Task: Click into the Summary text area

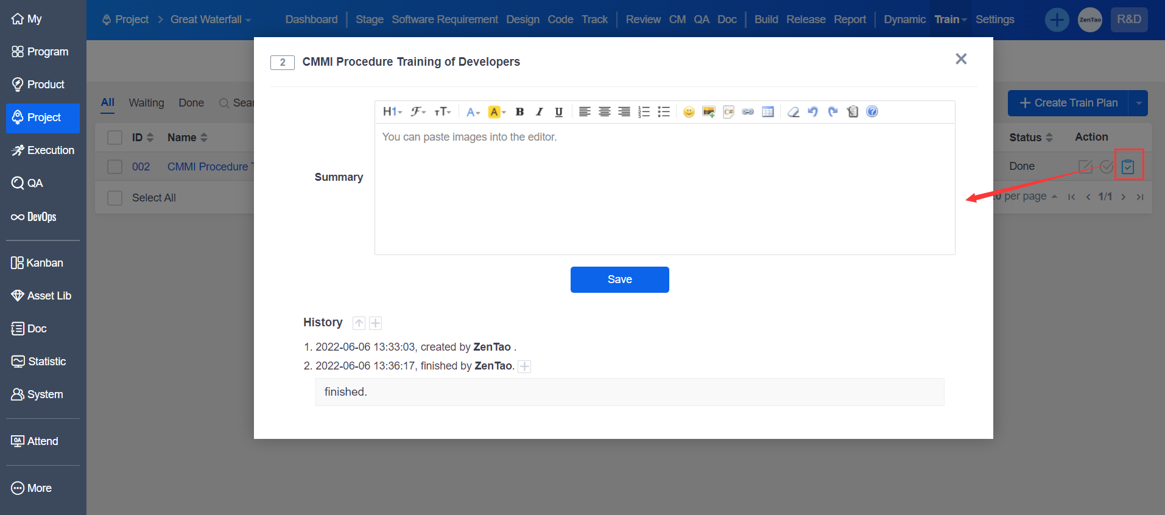Action: tap(664, 189)
